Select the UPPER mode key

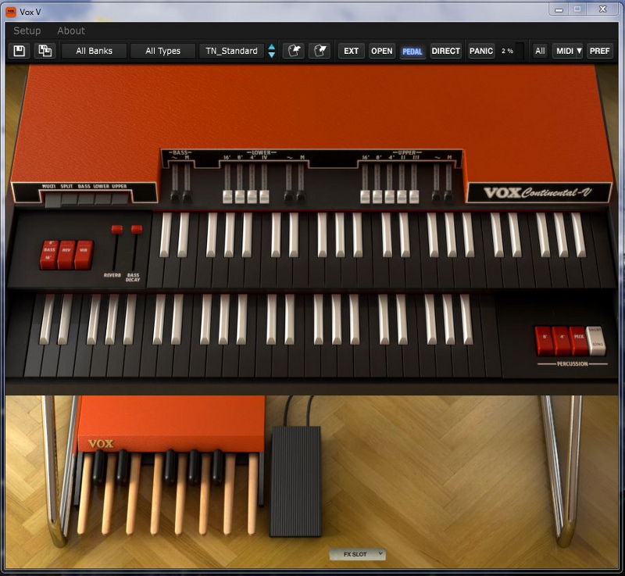(x=120, y=199)
